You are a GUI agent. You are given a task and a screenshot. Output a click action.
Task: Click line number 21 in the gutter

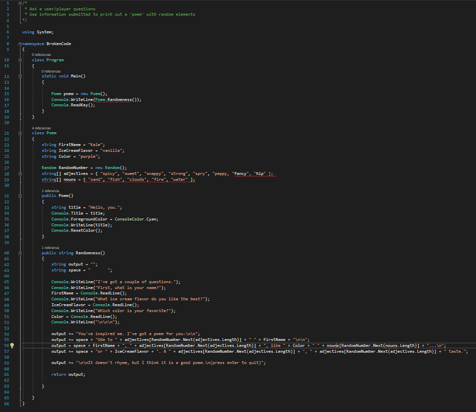(x=7, y=133)
